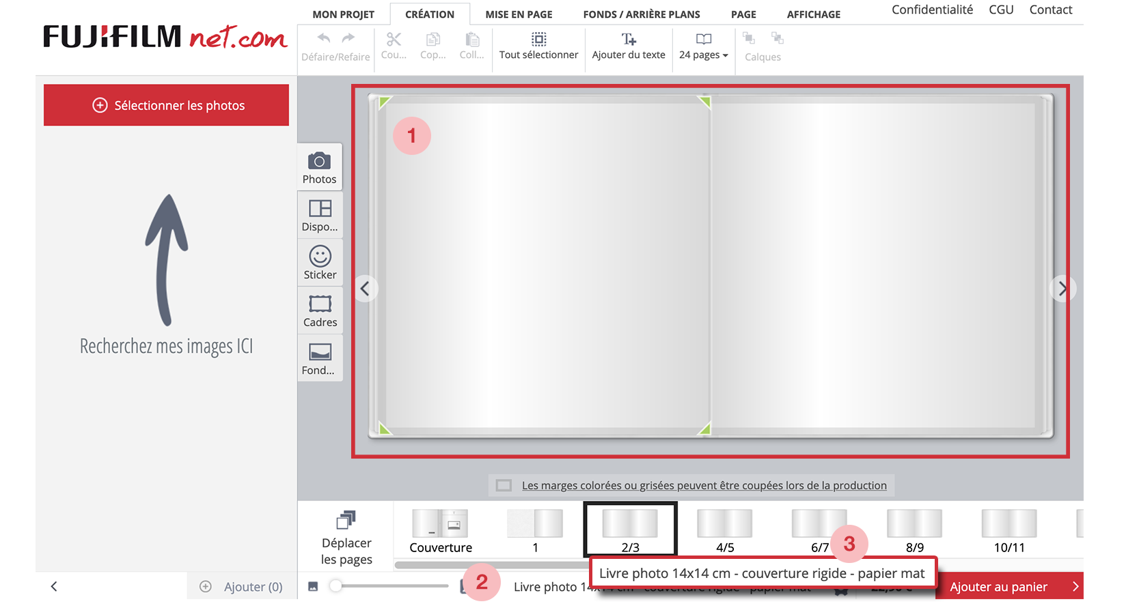Click the right page of the open book
Viewport: 1139px width, 606px height.
click(878, 266)
